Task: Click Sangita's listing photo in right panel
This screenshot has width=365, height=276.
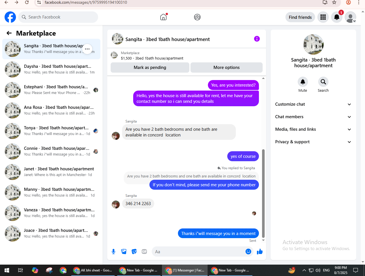Action: 313,44
